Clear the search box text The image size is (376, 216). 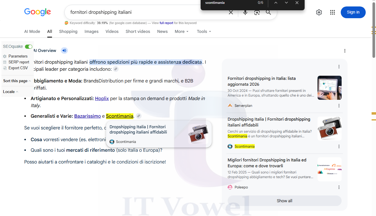point(231,12)
